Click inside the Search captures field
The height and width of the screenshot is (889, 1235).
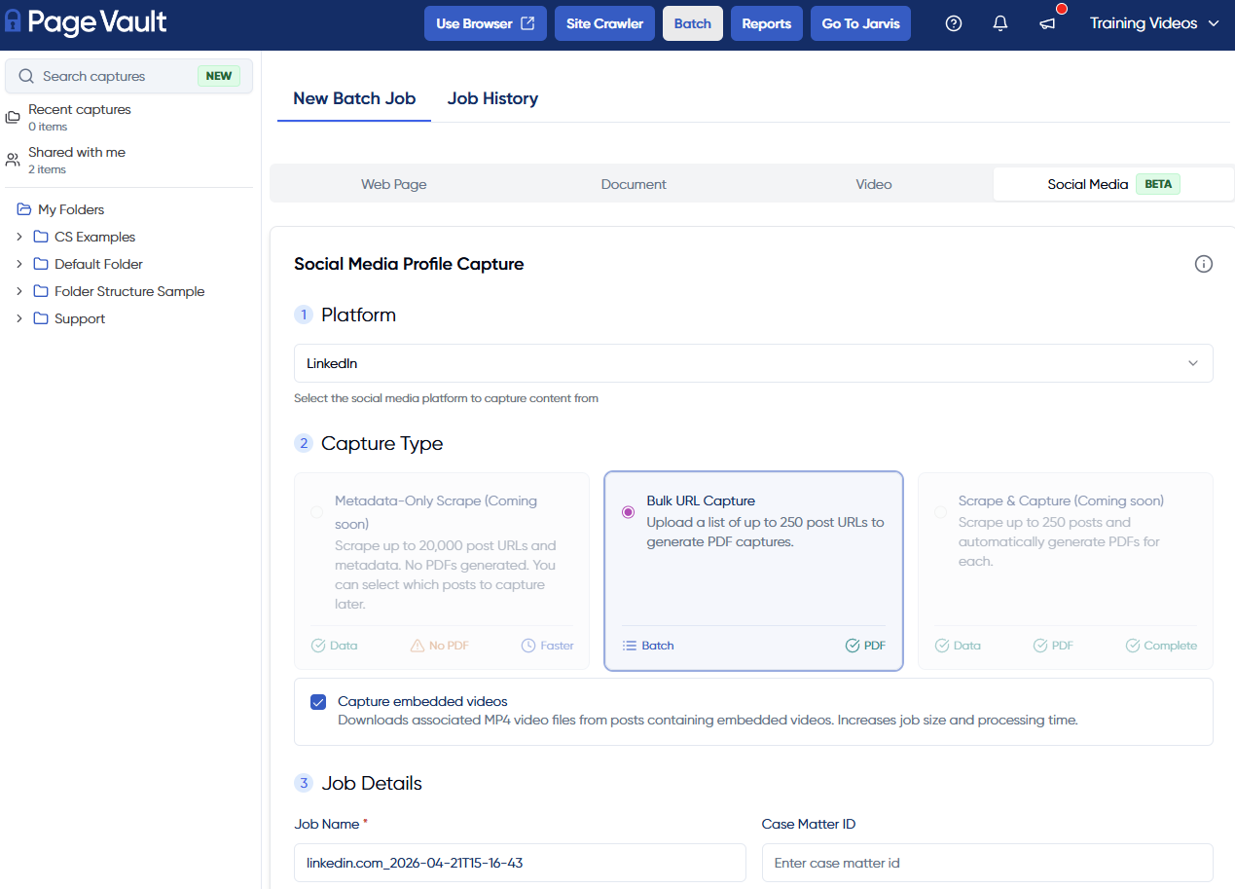tap(128, 76)
